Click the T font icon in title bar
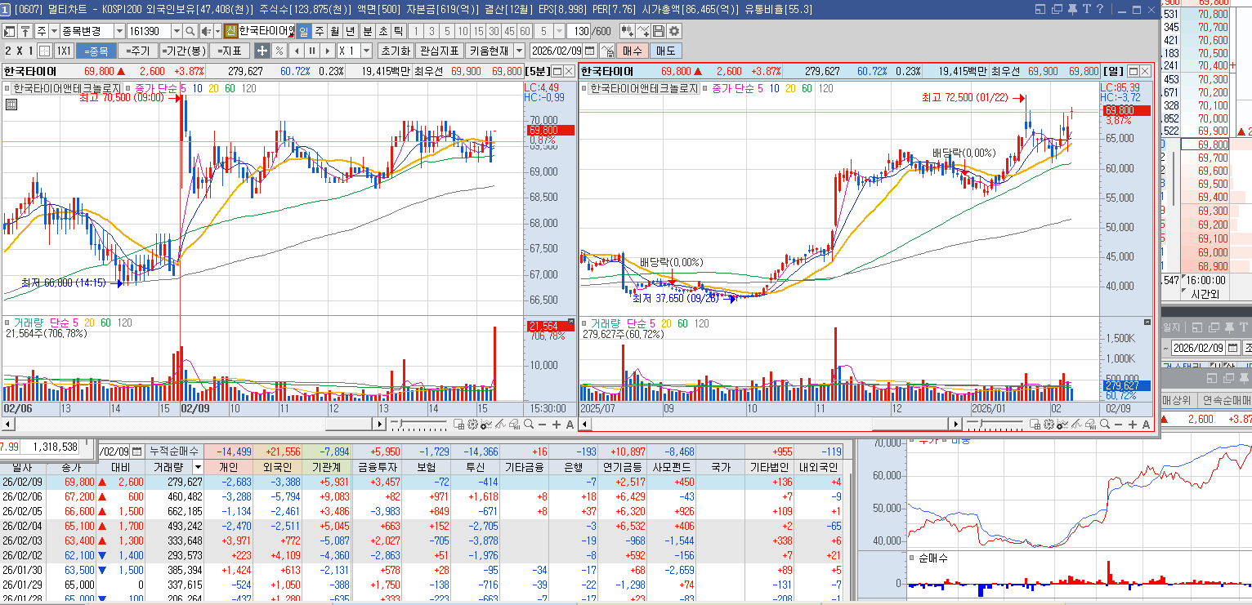The height and width of the screenshot is (605, 1252). click(x=1087, y=10)
